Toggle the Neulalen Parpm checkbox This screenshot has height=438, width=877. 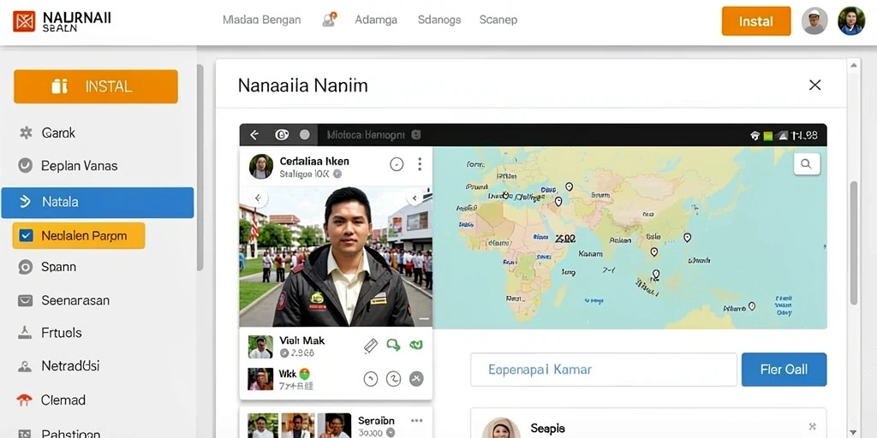pyautogui.click(x=26, y=236)
